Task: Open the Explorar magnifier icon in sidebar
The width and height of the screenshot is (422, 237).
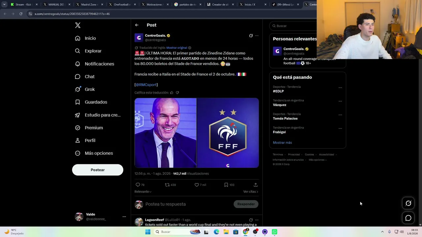Action: click(x=77, y=51)
